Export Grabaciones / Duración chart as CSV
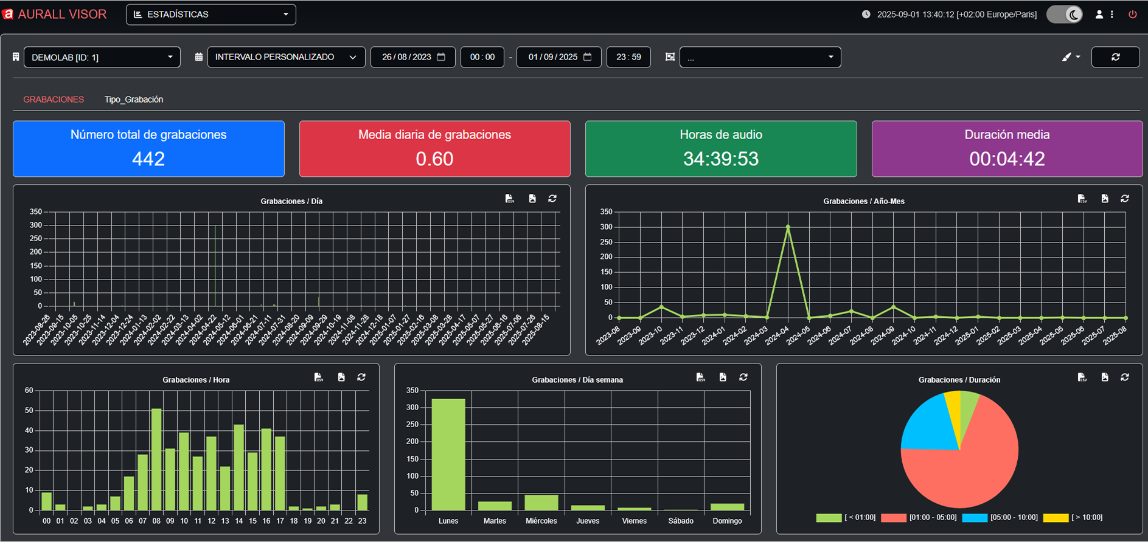This screenshot has width=1148, height=542. click(1082, 377)
